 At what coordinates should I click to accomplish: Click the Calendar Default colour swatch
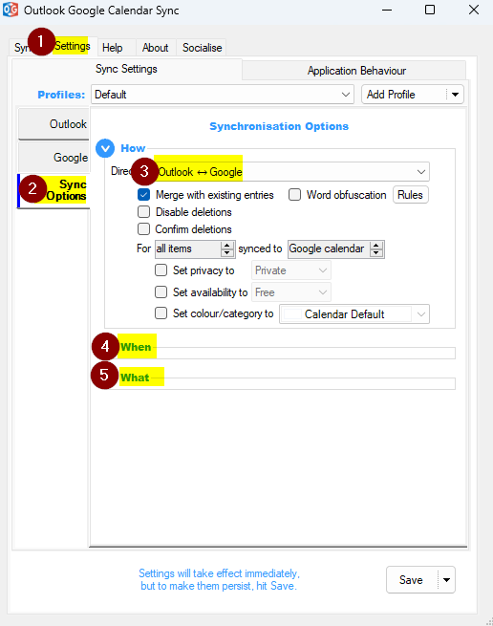coord(291,314)
